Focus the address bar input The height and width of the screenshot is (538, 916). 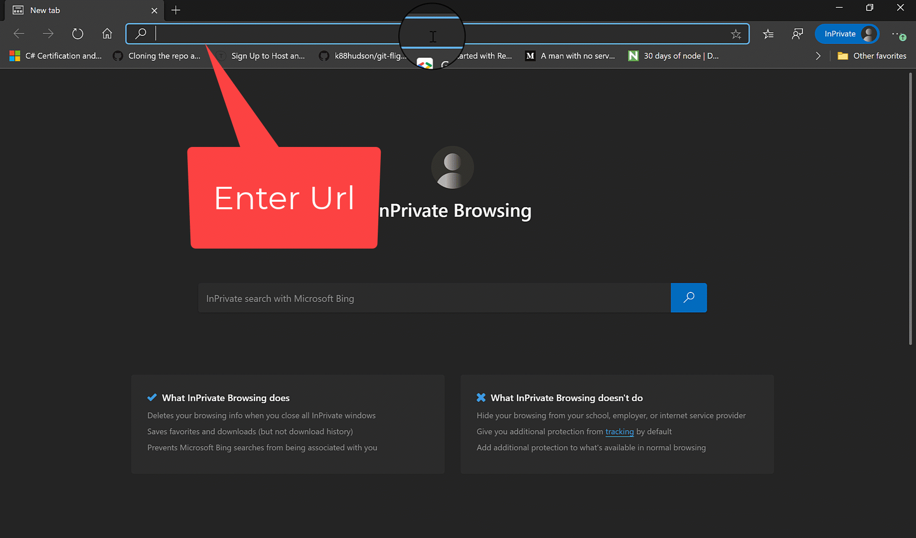tap(438, 34)
